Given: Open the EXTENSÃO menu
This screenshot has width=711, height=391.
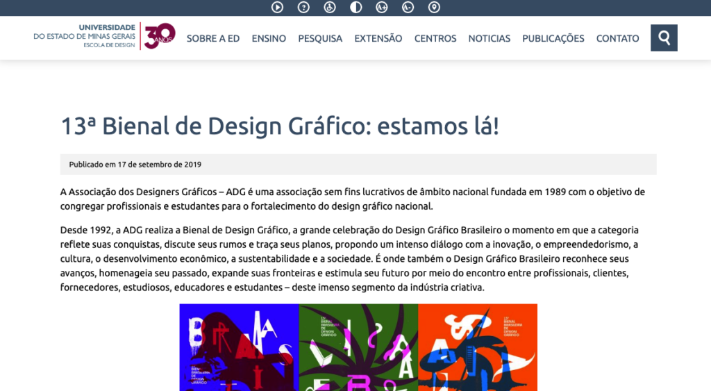Looking at the screenshot, I should point(378,39).
